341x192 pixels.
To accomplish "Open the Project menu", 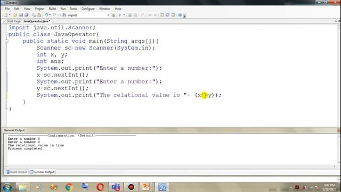I will 39,9.
